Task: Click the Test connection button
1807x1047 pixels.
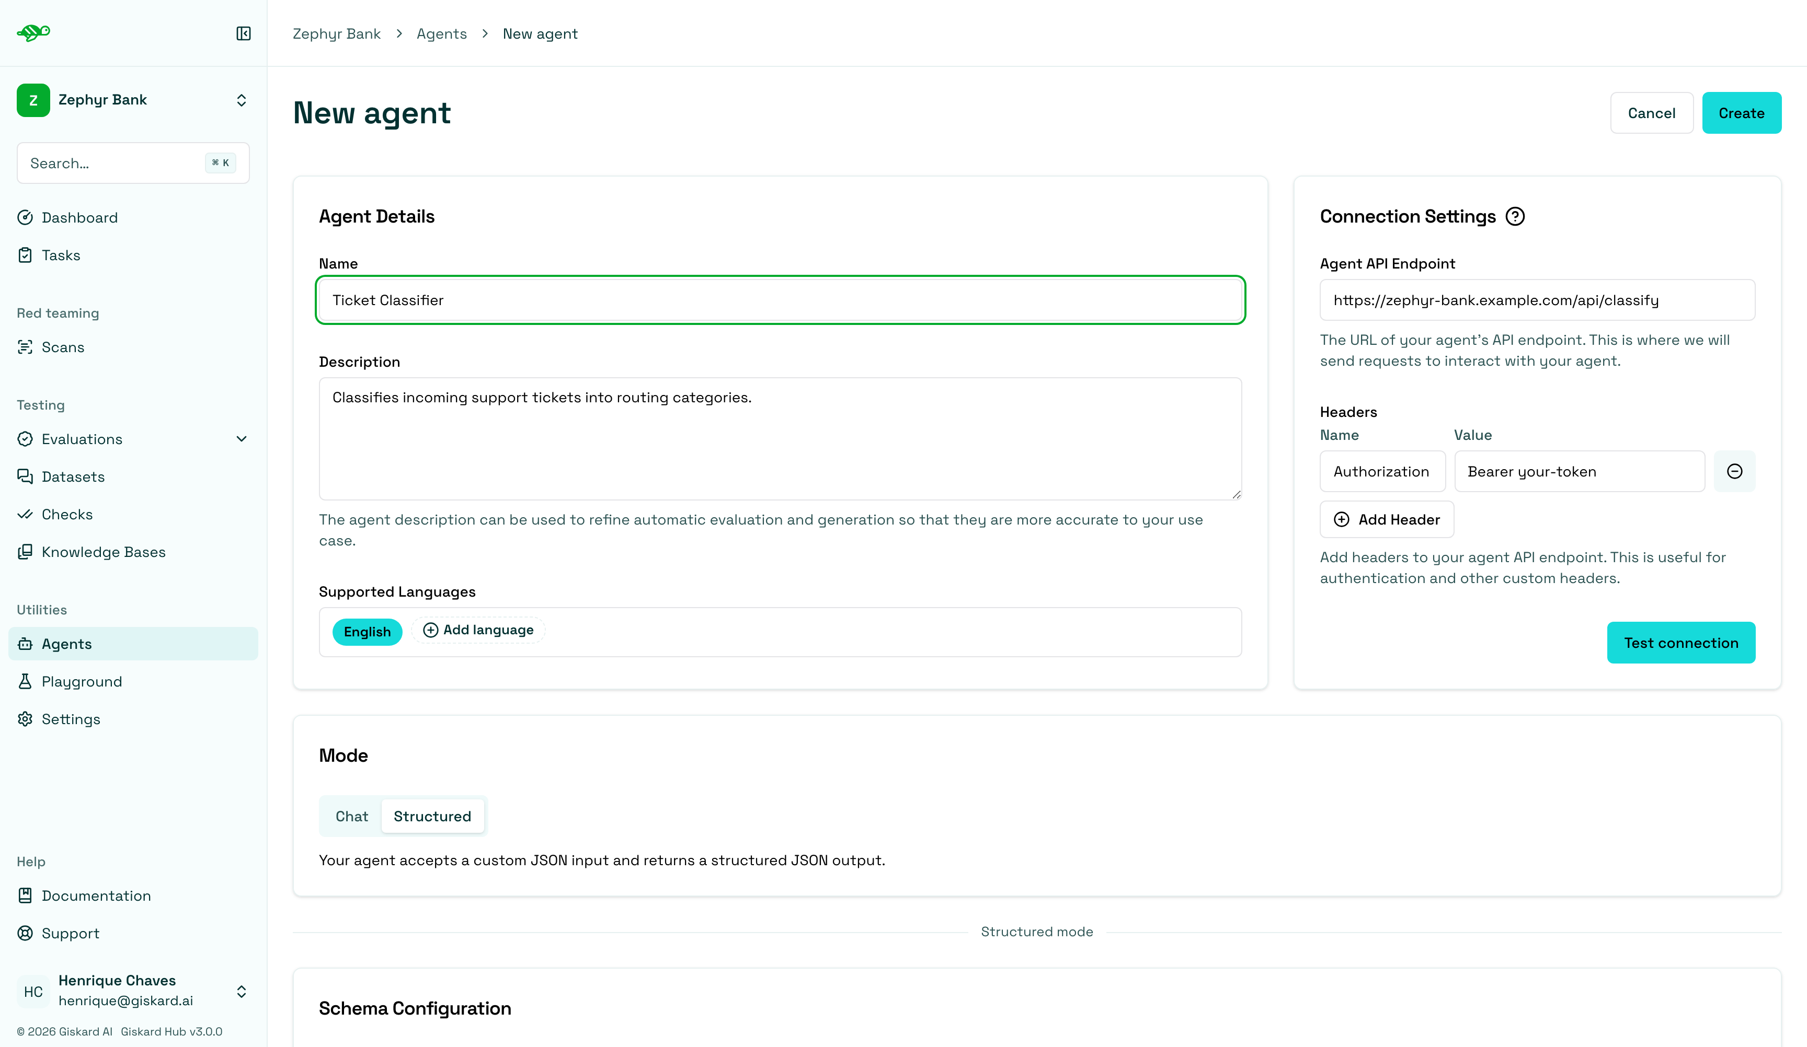Action: point(1681,643)
